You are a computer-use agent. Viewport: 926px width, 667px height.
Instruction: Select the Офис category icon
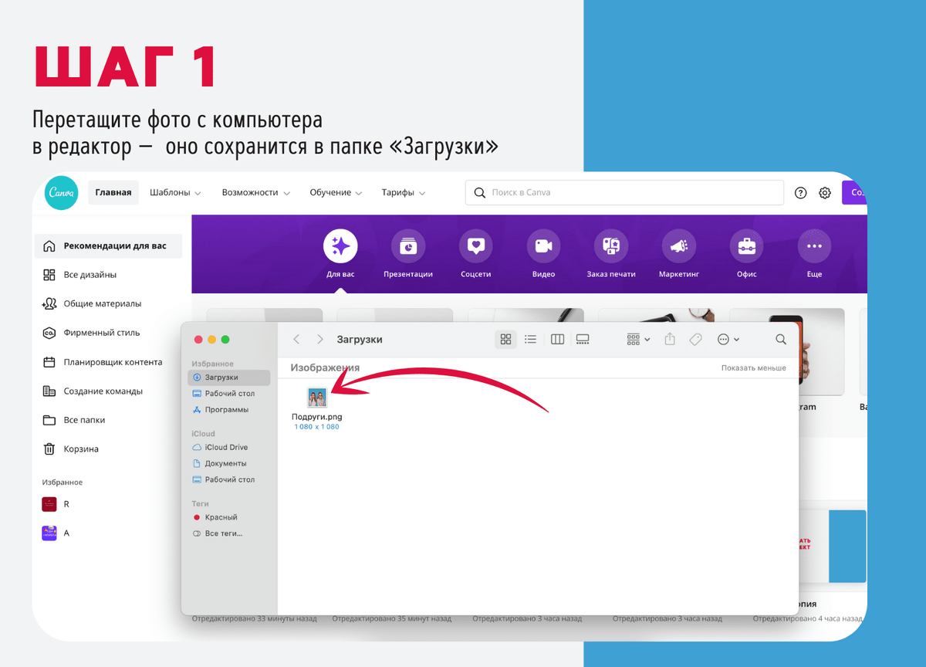(747, 246)
